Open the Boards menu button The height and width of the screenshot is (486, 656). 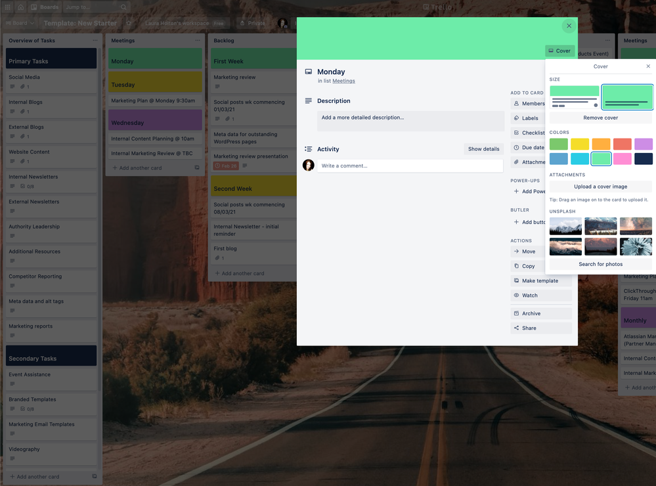(x=45, y=7)
